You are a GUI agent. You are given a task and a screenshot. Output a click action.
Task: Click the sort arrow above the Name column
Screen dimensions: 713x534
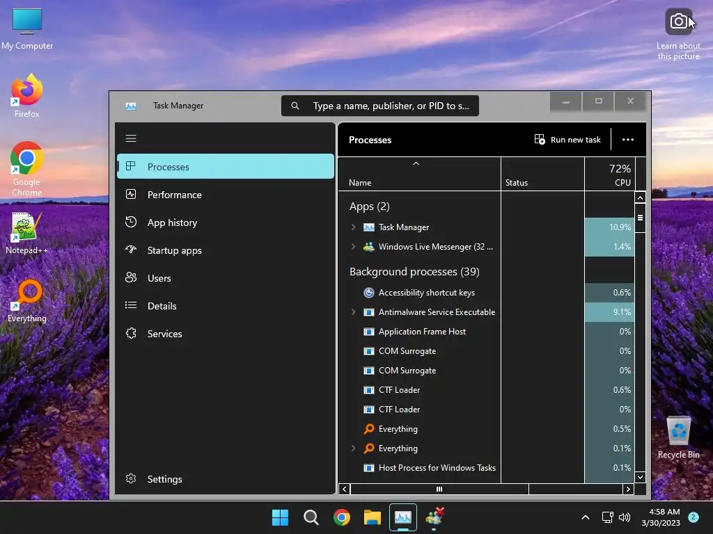pos(416,163)
